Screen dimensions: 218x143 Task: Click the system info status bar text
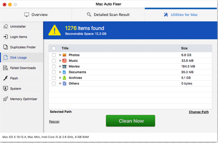click(x=46, y=137)
